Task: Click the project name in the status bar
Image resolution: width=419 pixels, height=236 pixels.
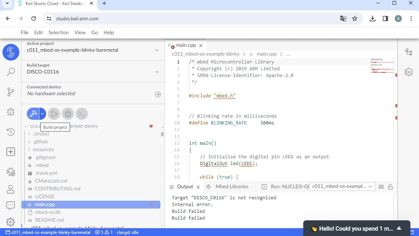Action: 48,232
